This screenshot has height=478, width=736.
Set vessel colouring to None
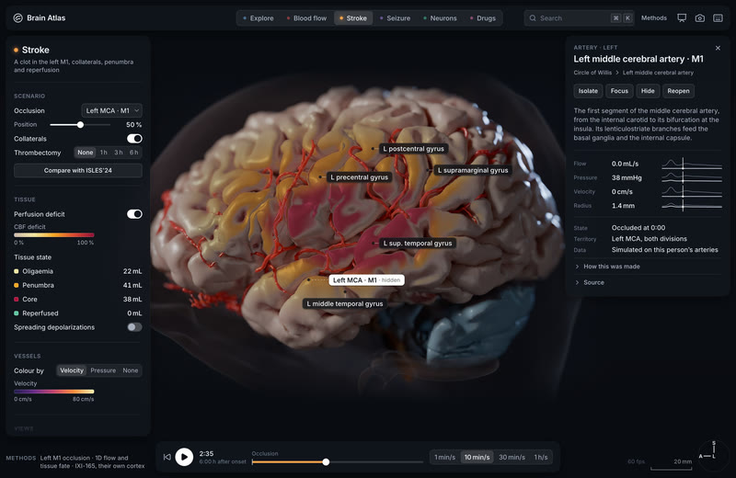[131, 370]
